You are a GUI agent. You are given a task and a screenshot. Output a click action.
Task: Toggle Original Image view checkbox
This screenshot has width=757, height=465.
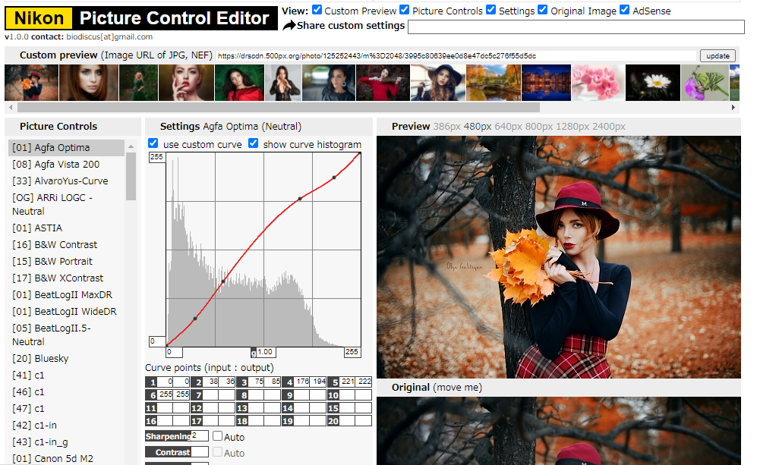[543, 10]
